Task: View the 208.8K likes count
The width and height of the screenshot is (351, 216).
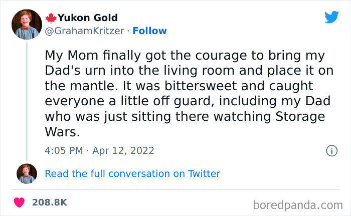Action: [50, 202]
